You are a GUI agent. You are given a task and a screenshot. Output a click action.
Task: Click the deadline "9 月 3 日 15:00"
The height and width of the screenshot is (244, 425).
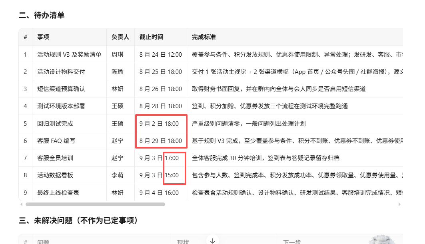click(159, 175)
